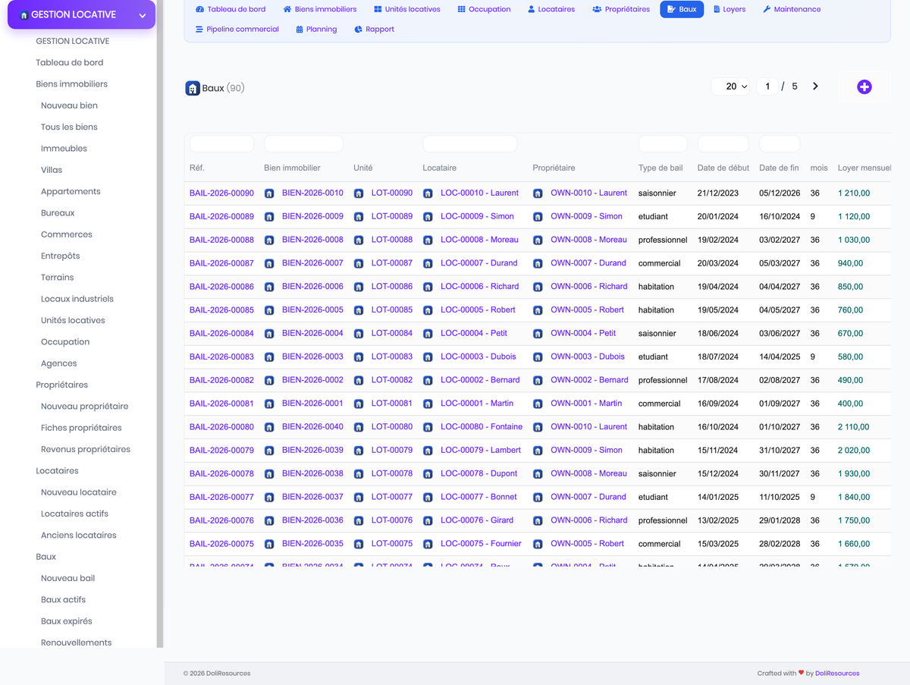Viewport: 910px width, 685px height.
Task: Click the page number input showing 1
Action: 767,86
